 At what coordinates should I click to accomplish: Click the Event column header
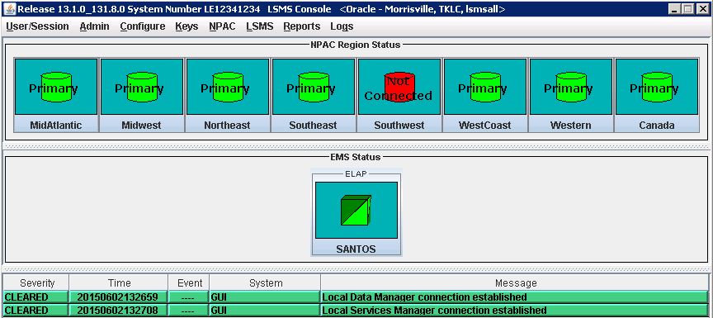coord(189,283)
